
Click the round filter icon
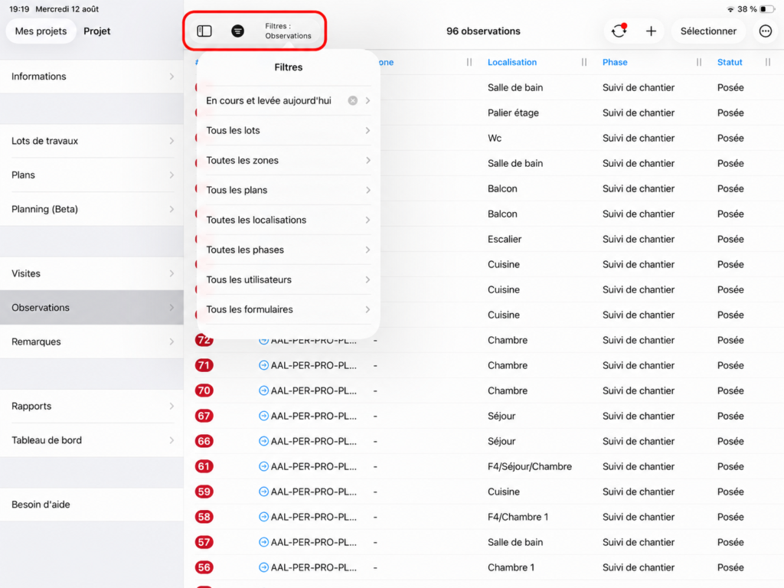(x=237, y=31)
